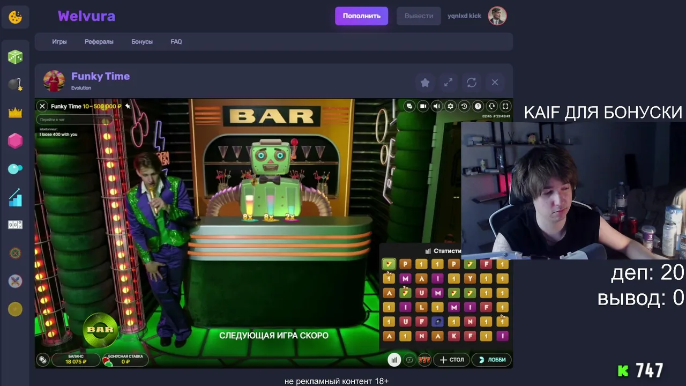The height and width of the screenshot is (386, 686).
Task: Click the Бонусная ставка 0 ₽ display
Action: click(x=124, y=359)
